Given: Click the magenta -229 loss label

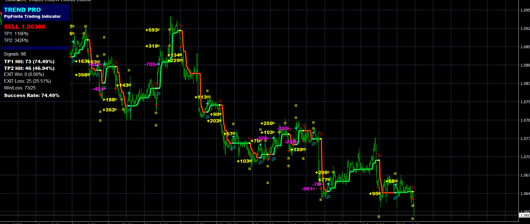Looking at the screenshot, I should (290, 142).
